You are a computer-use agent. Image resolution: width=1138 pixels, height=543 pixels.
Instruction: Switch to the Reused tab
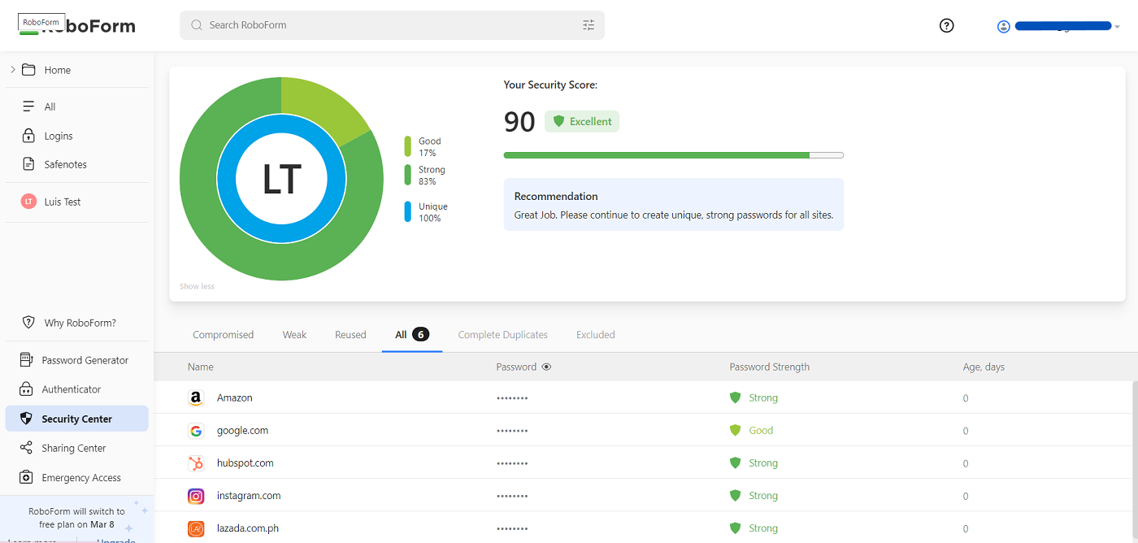pyautogui.click(x=350, y=335)
